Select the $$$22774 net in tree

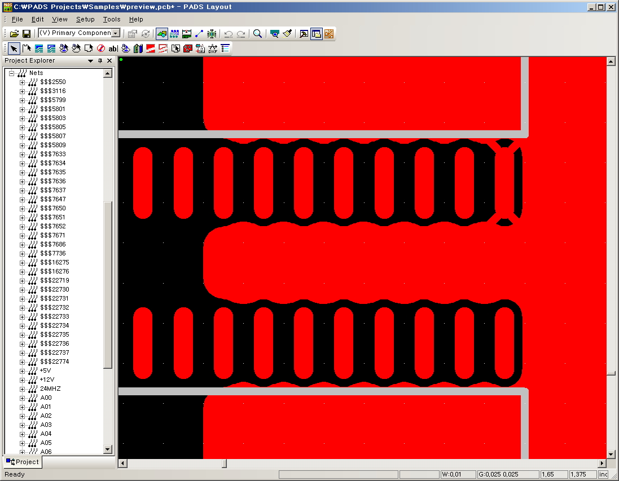(x=55, y=361)
